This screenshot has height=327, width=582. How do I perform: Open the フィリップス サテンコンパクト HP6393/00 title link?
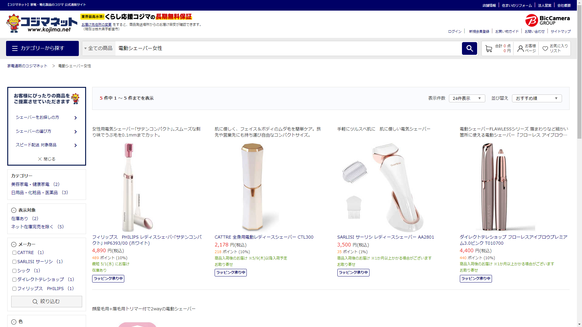point(147,240)
